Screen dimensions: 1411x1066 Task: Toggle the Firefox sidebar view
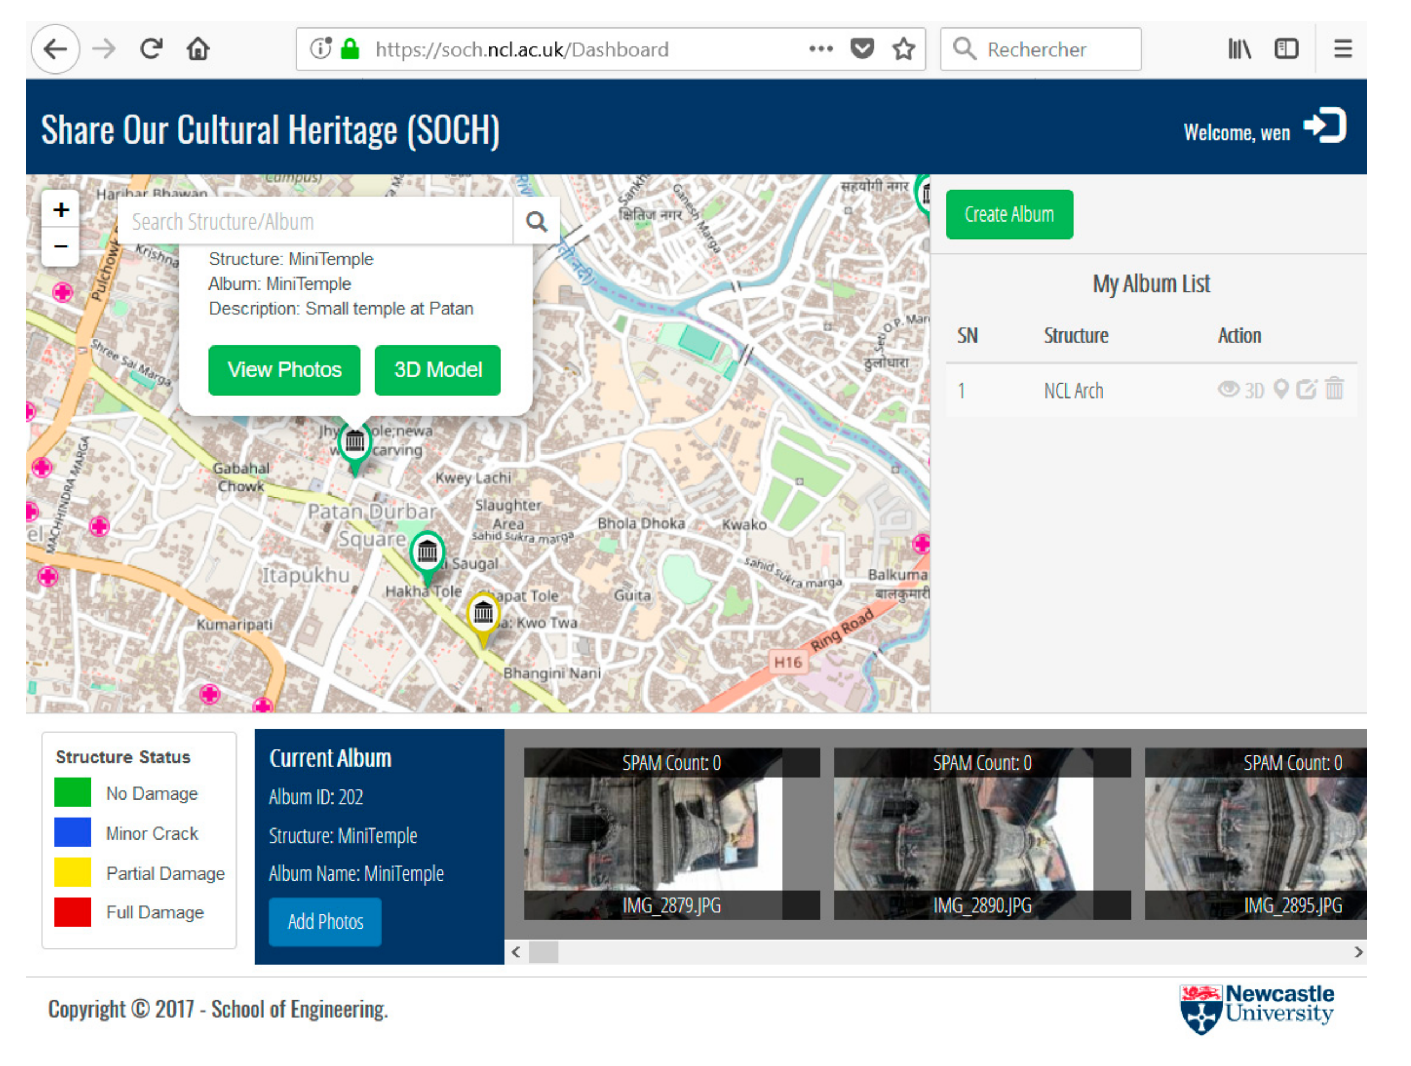[x=1286, y=49]
